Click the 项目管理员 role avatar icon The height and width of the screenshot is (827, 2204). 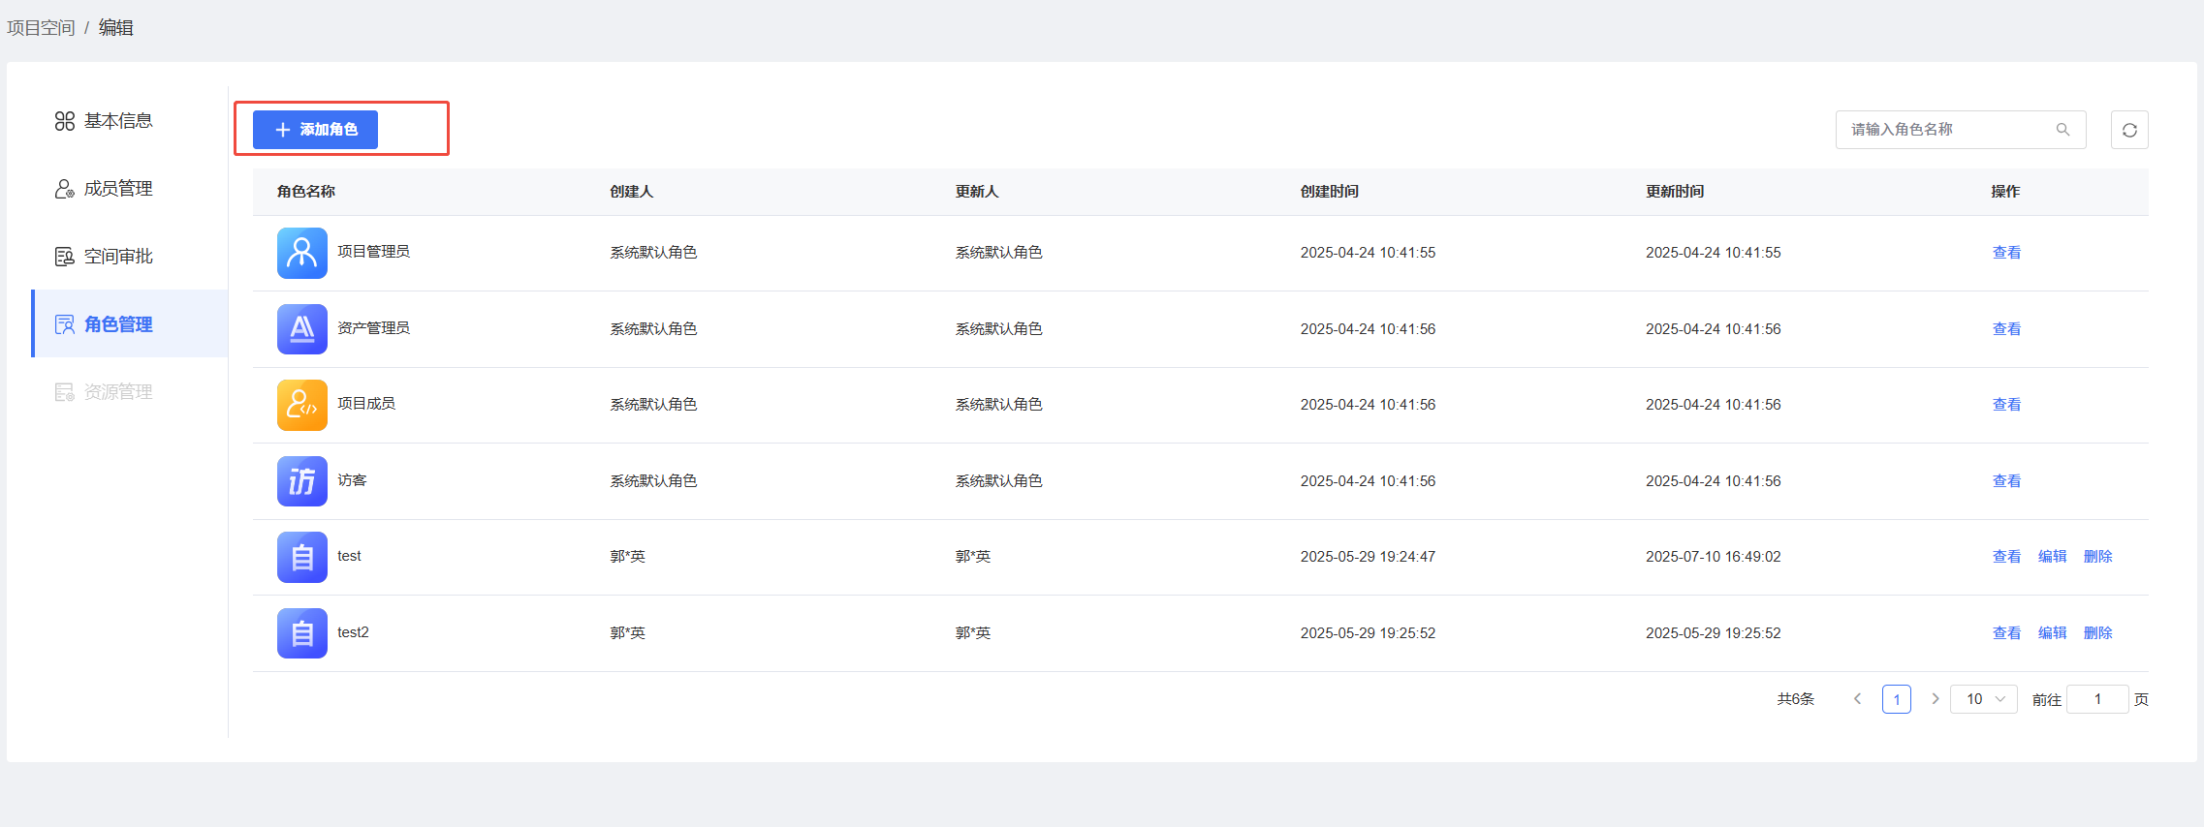[302, 253]
